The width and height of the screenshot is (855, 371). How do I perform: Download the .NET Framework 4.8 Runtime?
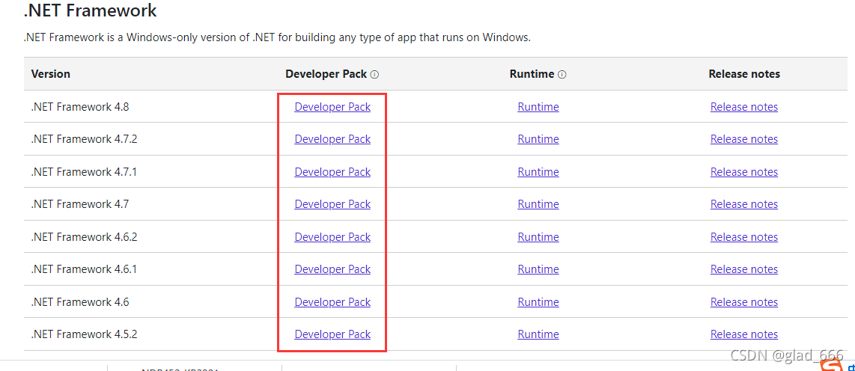click(x=538, y=107)
